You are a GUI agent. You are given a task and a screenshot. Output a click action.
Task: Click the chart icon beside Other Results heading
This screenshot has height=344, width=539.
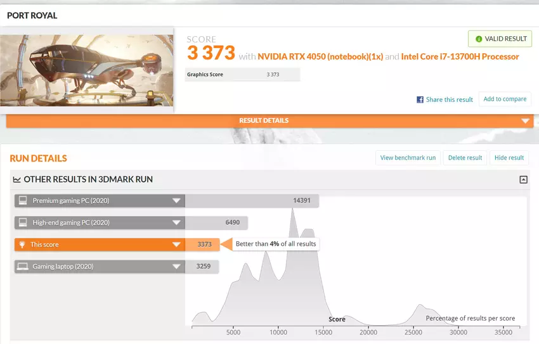pyautogui.click(x=16, y=179)
